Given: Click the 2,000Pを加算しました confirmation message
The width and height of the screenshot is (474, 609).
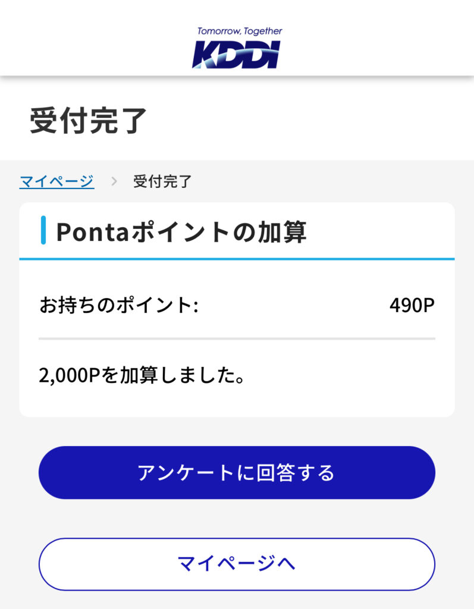Looking at the screenshot, I should (x=142, y=375).
